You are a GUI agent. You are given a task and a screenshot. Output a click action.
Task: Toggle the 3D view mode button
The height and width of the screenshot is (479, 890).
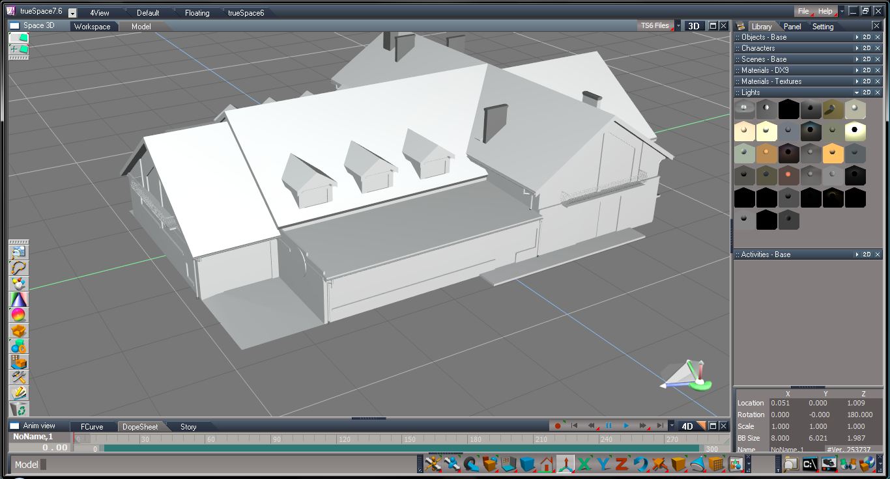(x=694, y=26)
